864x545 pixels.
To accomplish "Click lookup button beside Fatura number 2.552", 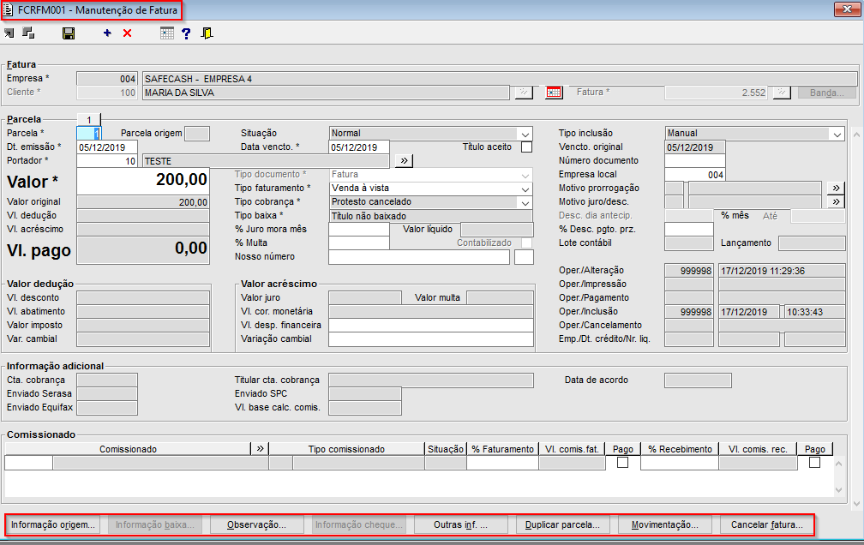I will click(782, 93).
